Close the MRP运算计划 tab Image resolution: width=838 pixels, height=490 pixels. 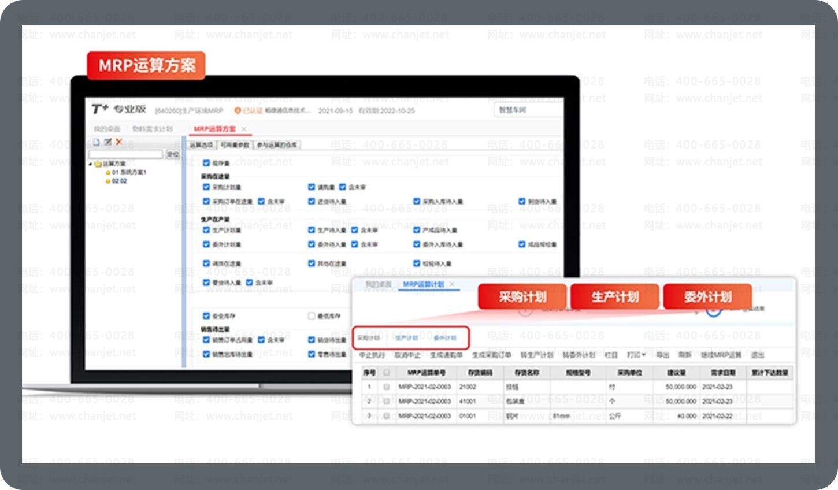(452, 284)
